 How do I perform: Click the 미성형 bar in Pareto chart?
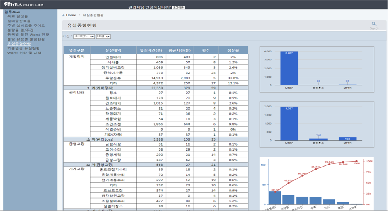[288, 200]
